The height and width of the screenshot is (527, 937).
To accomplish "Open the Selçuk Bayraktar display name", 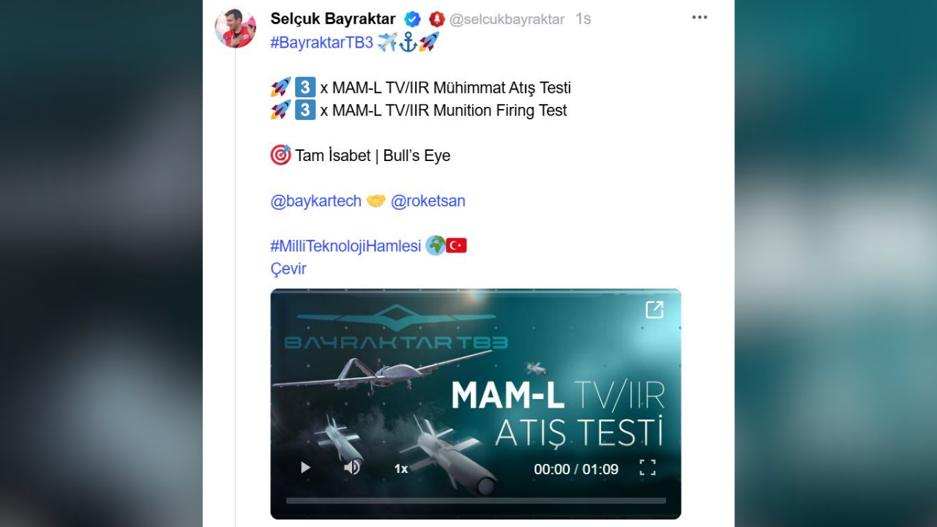I will [333, 19].
